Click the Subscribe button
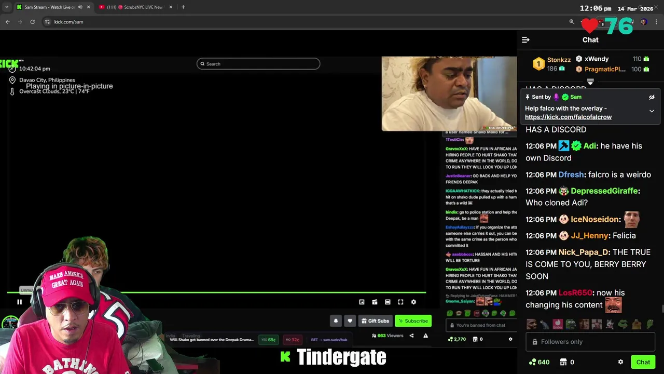The width and height of the screenshot is (664, 374). point(413,321)
